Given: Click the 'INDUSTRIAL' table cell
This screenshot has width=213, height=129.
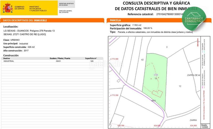Looking at the screenshot, I should pos(9,61).
